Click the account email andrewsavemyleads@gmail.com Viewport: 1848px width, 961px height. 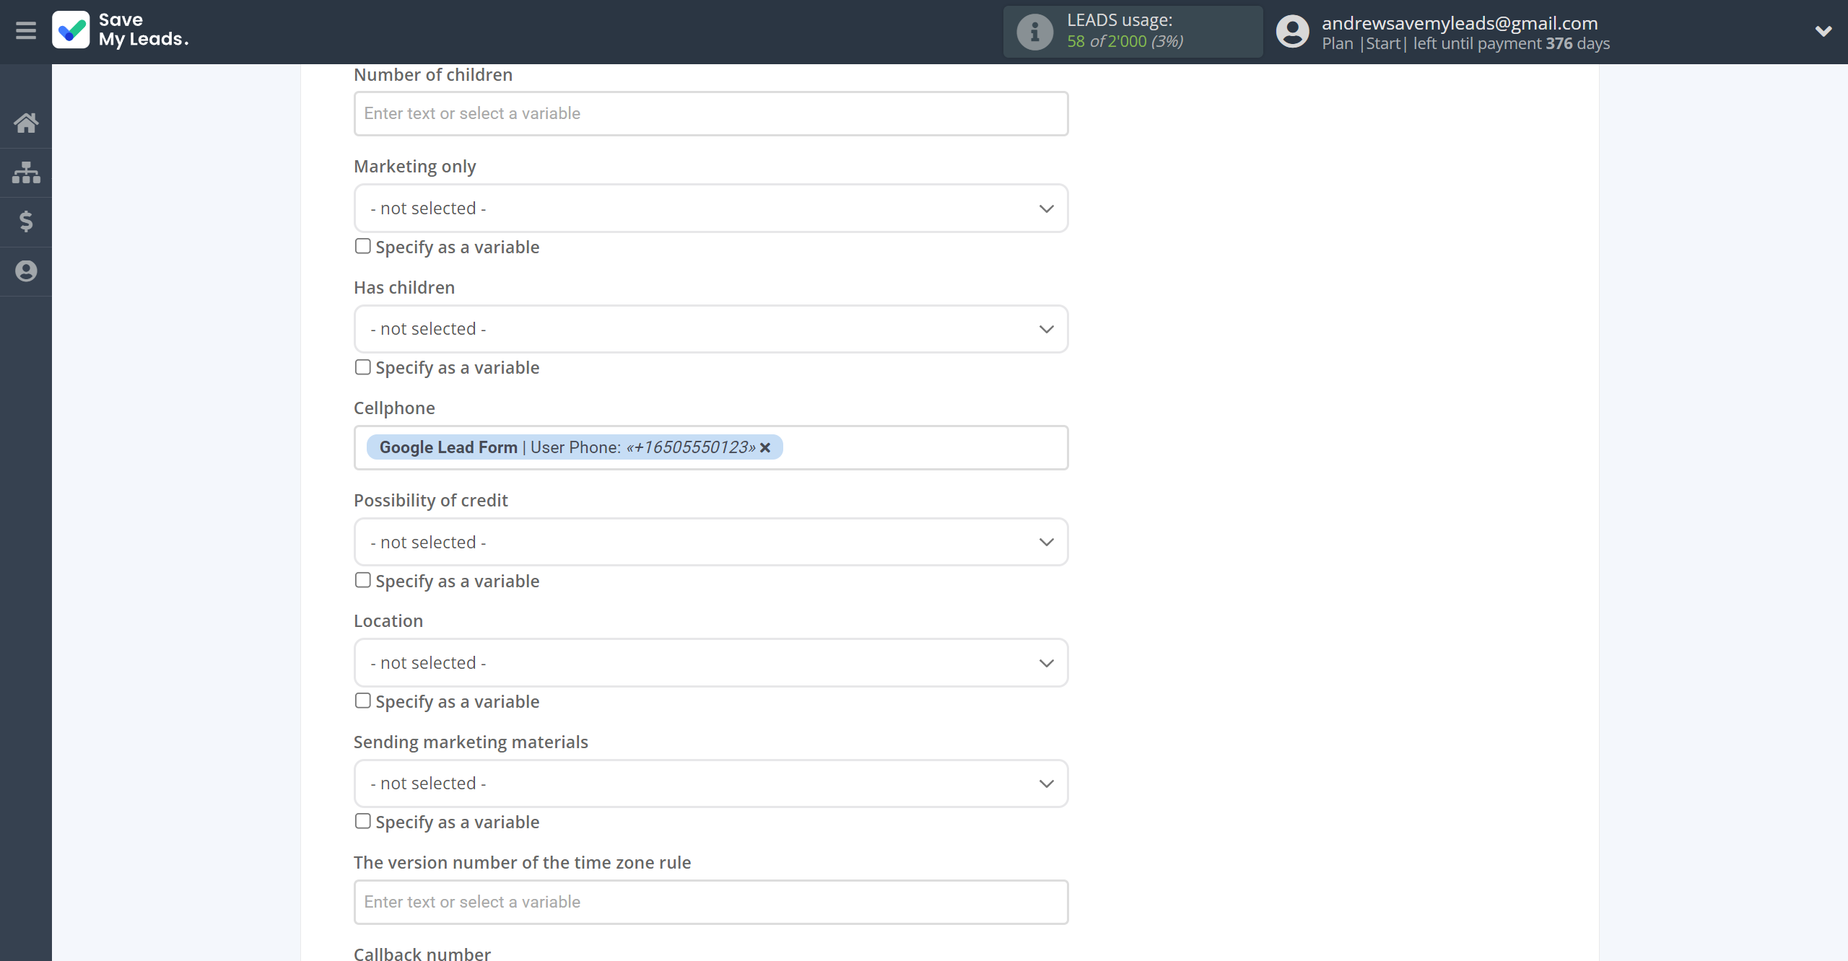pos(1460,23)
